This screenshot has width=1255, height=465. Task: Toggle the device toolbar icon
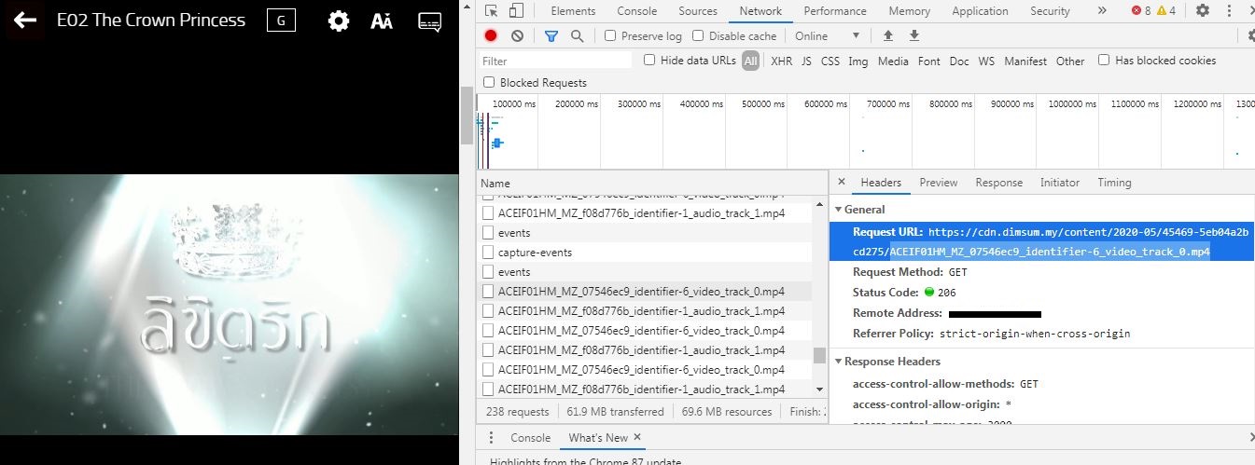516,11
